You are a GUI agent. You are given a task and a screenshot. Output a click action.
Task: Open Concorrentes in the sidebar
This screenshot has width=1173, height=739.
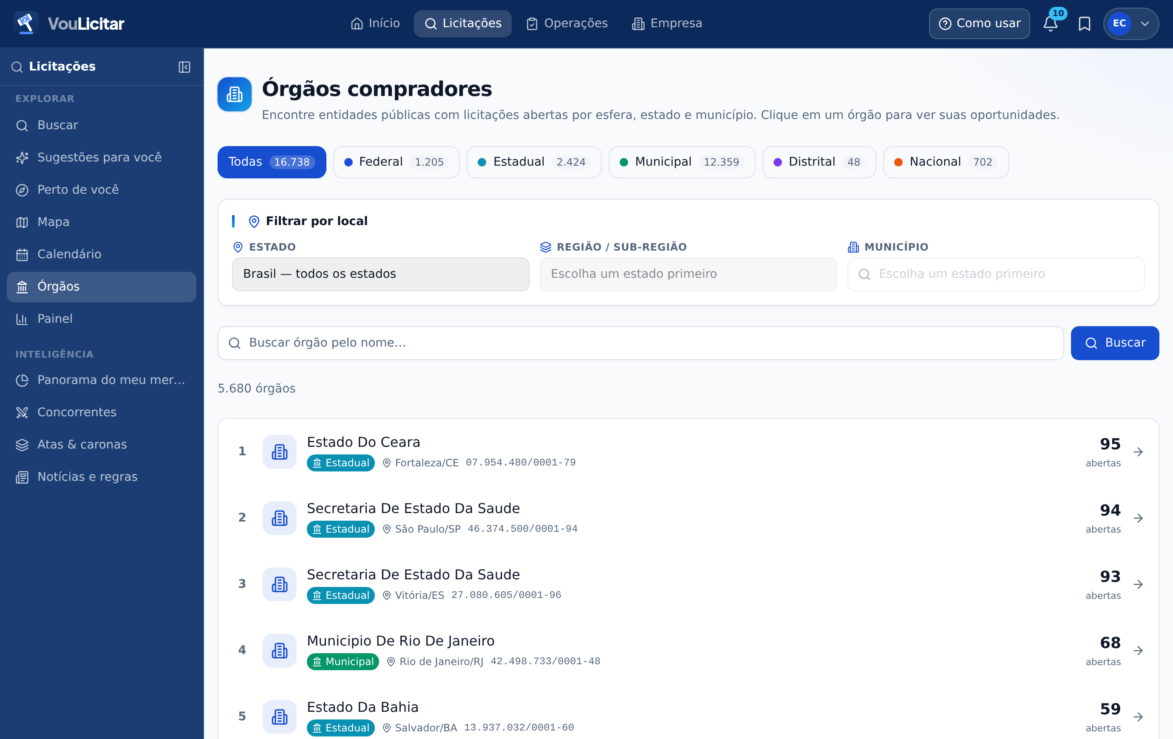pyautogui.click(x=101, y=412)
